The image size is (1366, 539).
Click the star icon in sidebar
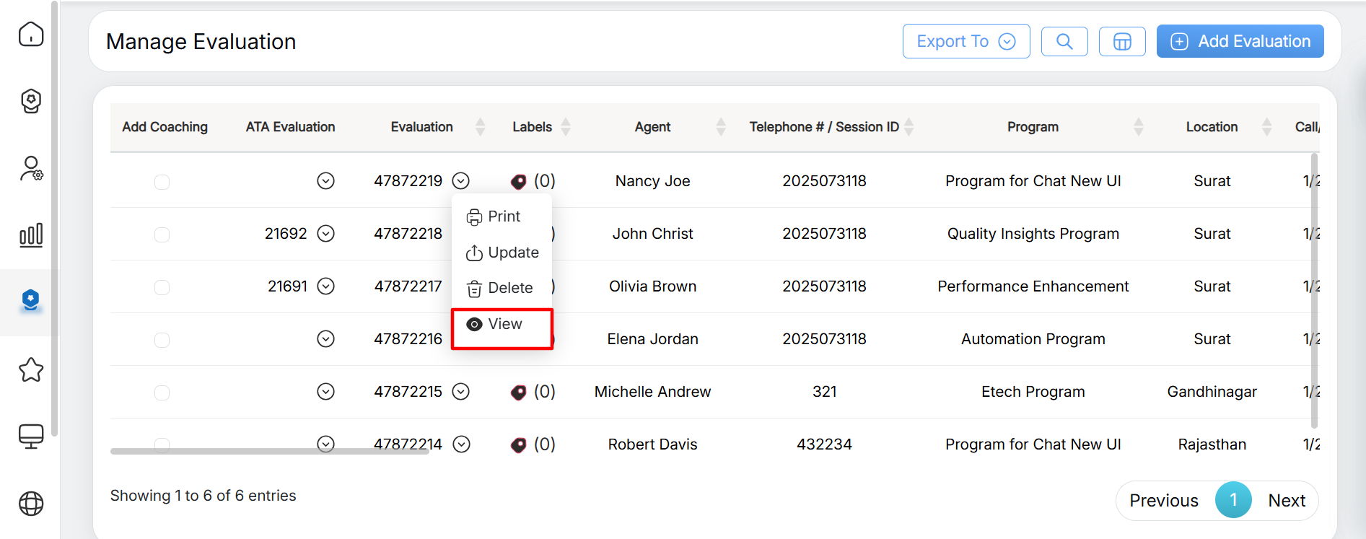point(31,370)
